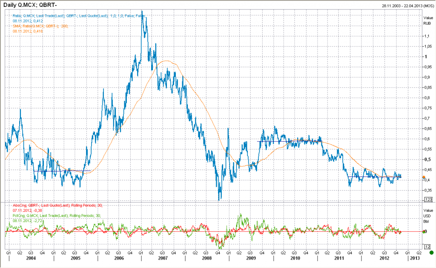This screenshot has height=268, width=436.
Task: Click the 2006 year label on time axis
Action: (x=119, y=258)
